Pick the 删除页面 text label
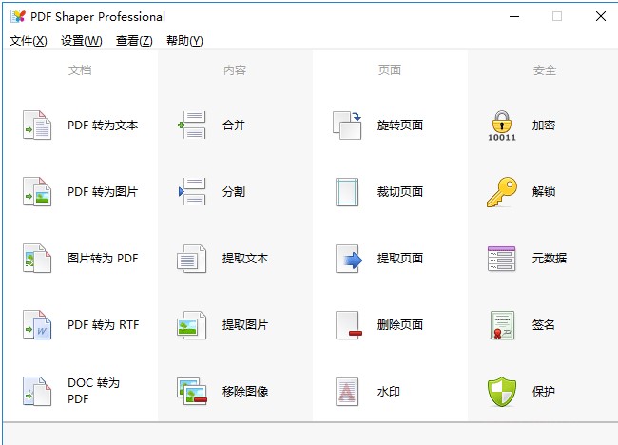 (400, 325)
